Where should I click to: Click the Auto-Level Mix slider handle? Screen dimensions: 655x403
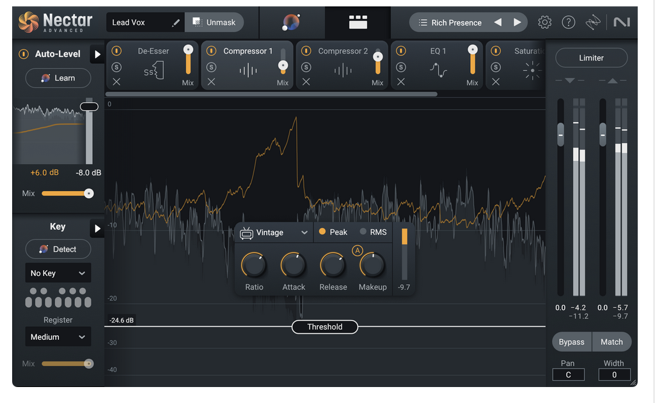pos(88,193)
